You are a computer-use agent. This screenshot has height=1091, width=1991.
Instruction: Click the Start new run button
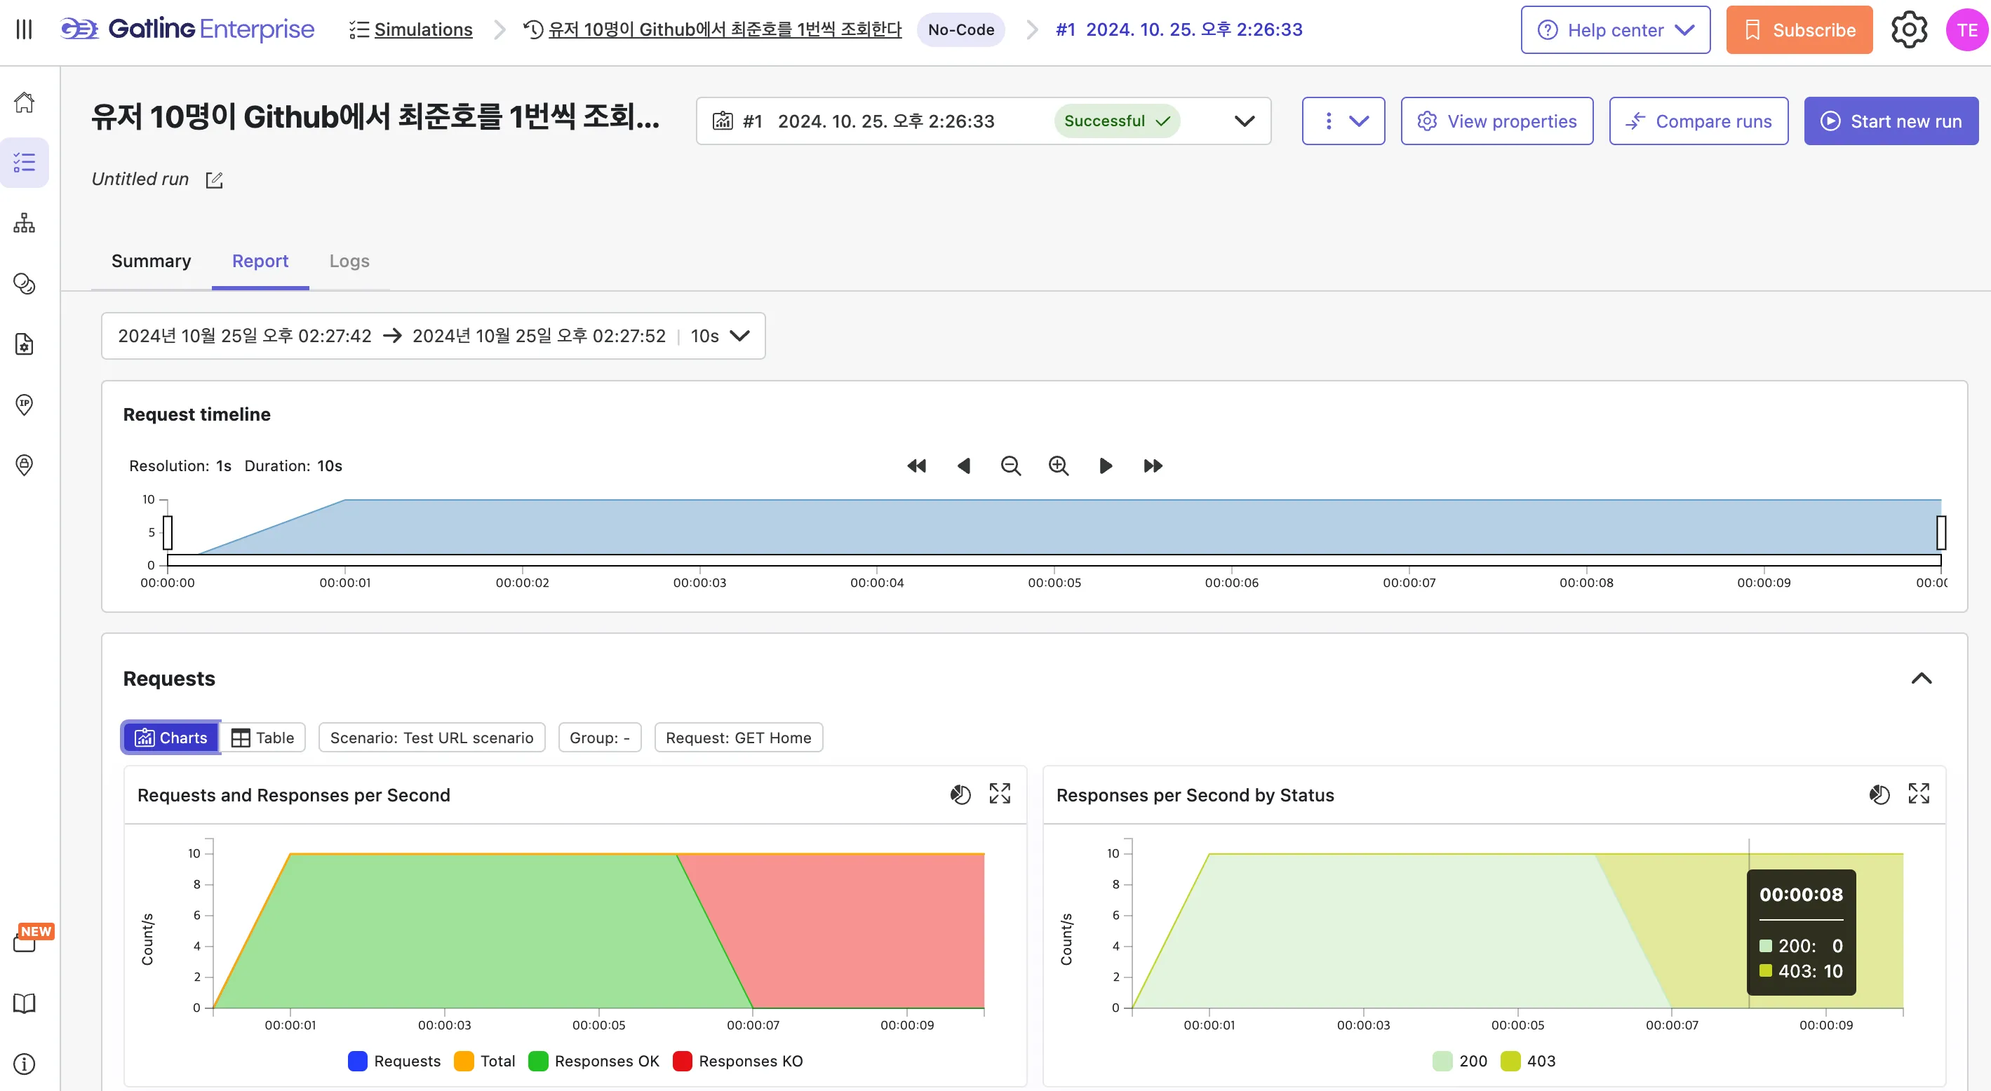1891,121
